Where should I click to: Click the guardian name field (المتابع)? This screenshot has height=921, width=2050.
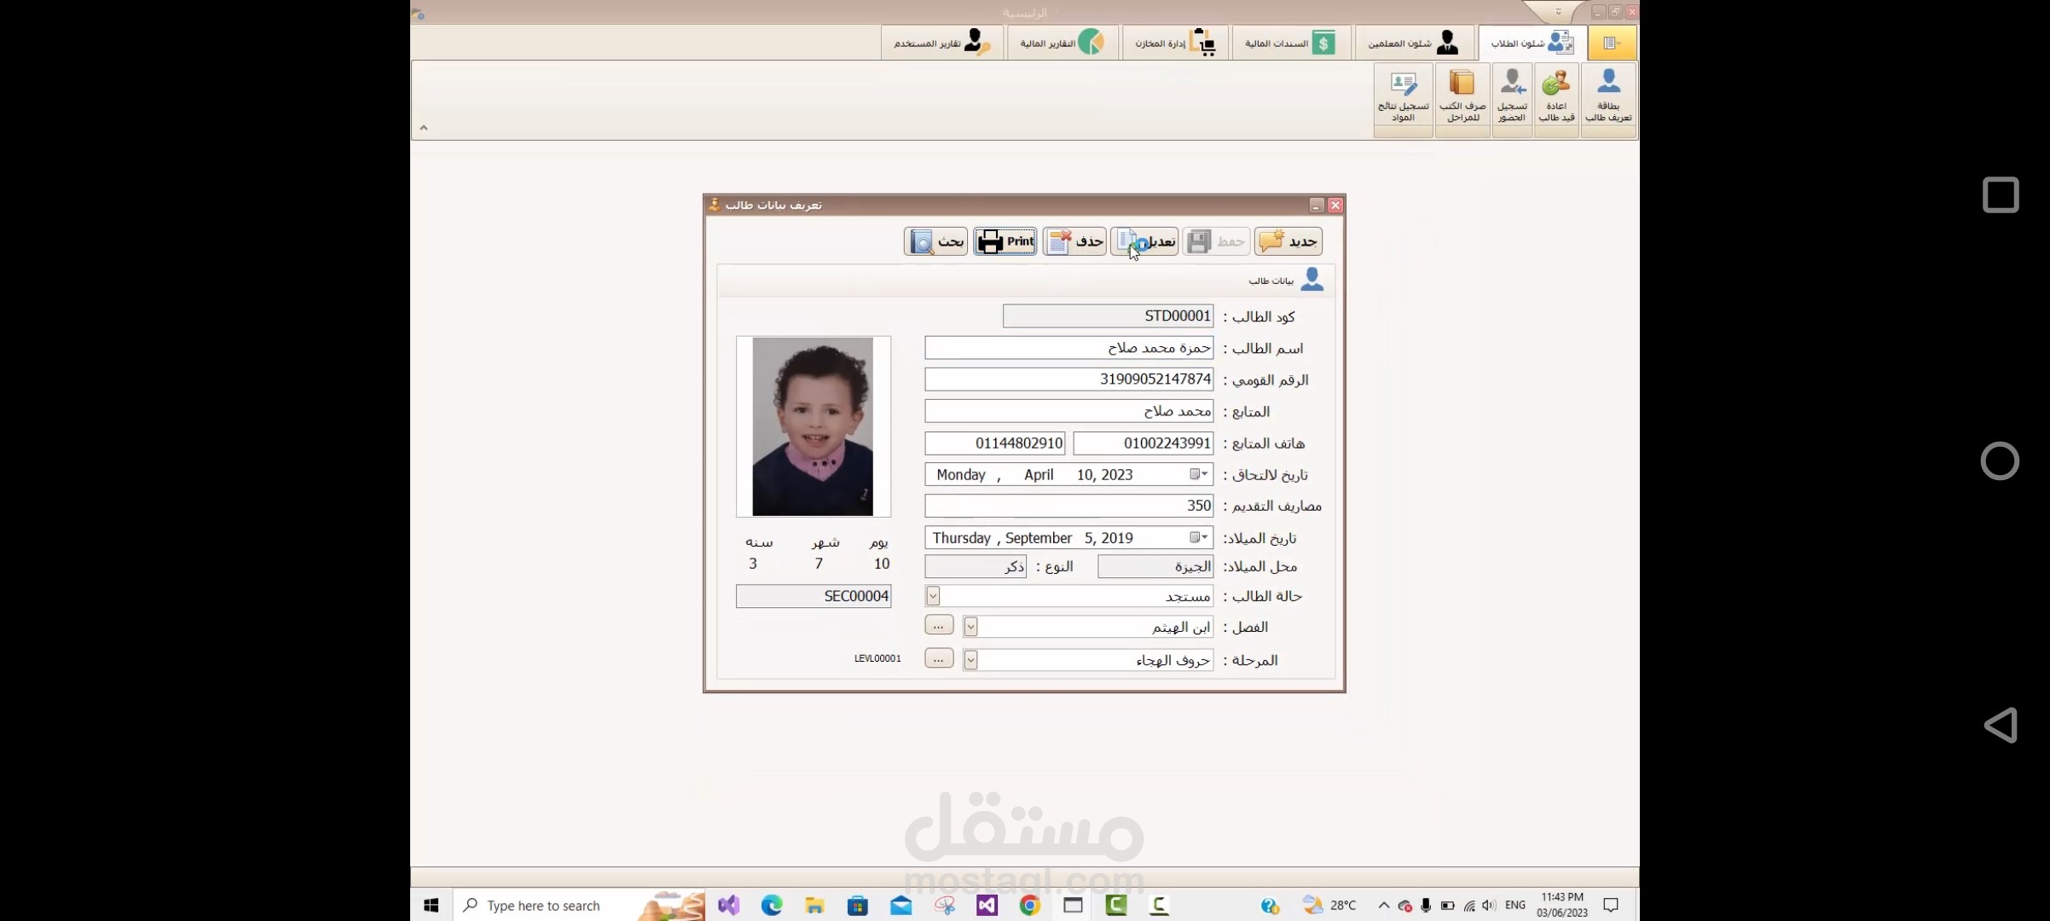(1068, 411)
